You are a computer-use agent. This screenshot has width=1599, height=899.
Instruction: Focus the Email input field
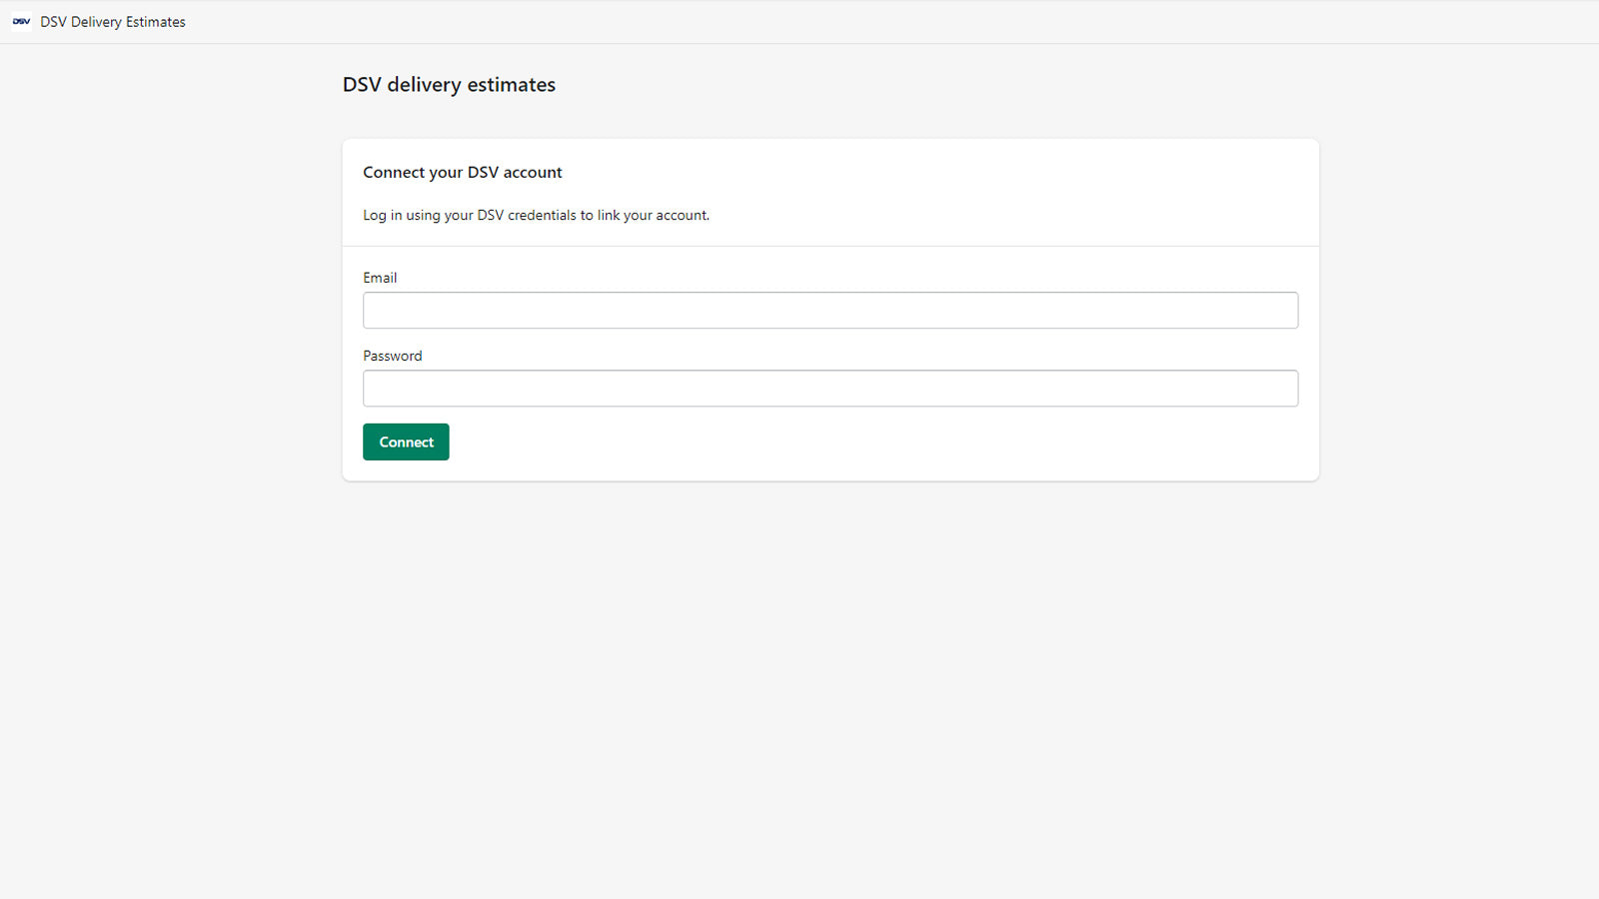point(830,311)
